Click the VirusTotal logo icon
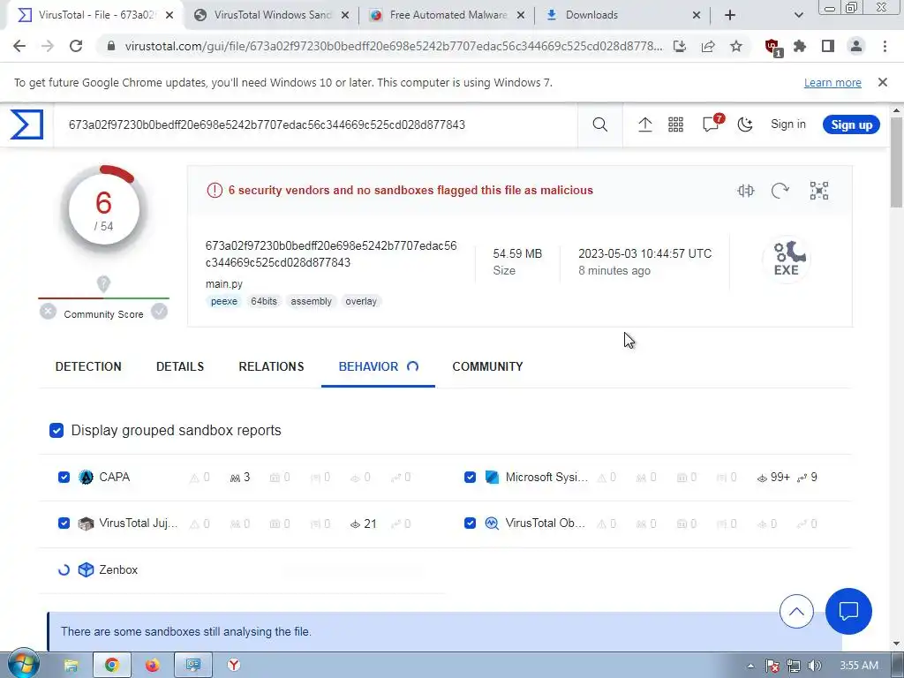The image size is (904, 678). 26,124
